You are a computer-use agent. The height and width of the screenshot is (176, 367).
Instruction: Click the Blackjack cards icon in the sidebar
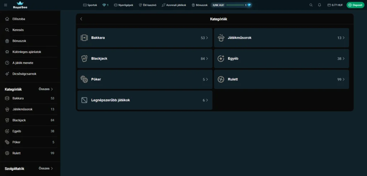(x=7, y=120)
